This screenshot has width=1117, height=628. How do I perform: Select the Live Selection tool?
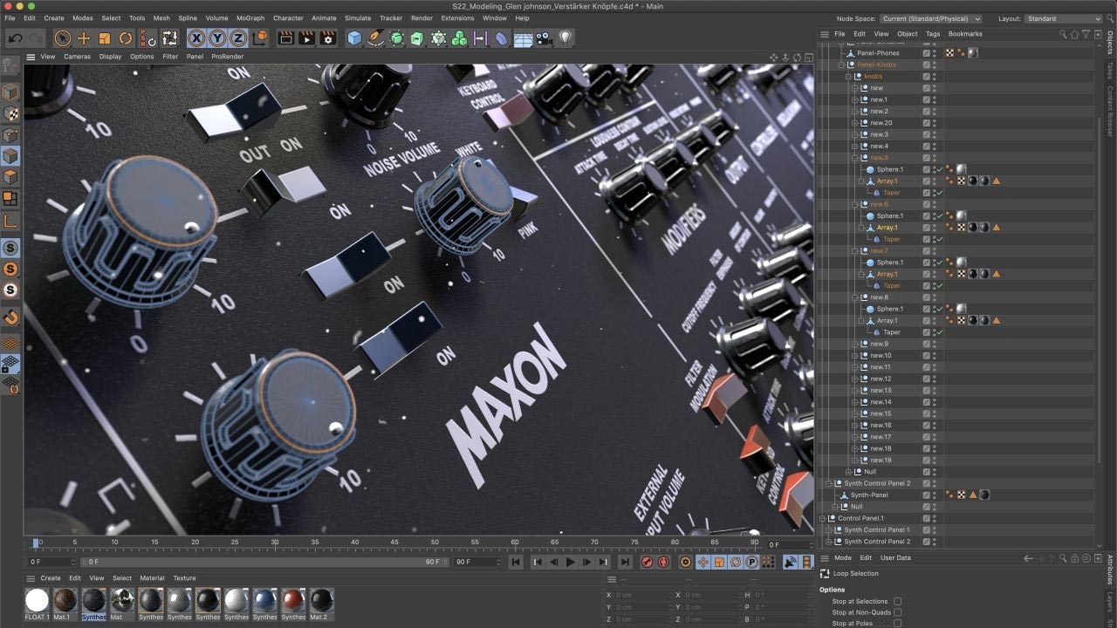[61, 38]
